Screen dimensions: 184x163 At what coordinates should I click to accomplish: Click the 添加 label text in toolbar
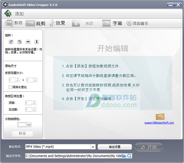(x=19, y=14)
